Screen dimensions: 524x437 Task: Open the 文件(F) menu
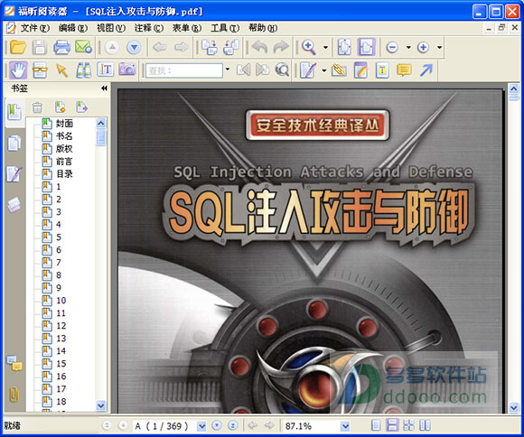coord(34,28)
